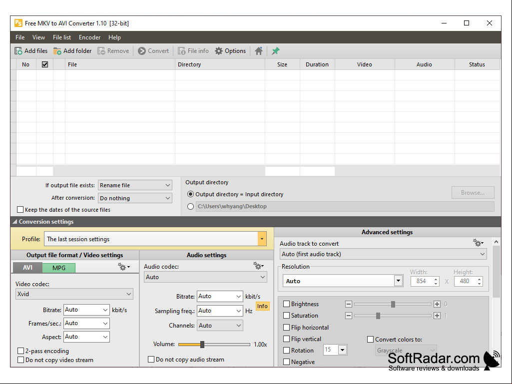This screenshot has height=384, width=512.
Task: Enable the Brightness checkbox
Action: pyautogui.click(x=286, y=304)
